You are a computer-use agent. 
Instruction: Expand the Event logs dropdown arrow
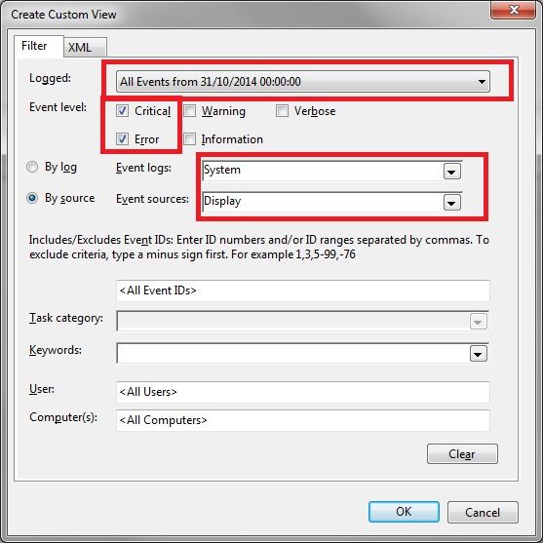click(x=452, y=172)
